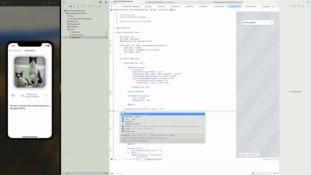Expand the Resources folder
This screenshot has width=311, height=175.
67,21
